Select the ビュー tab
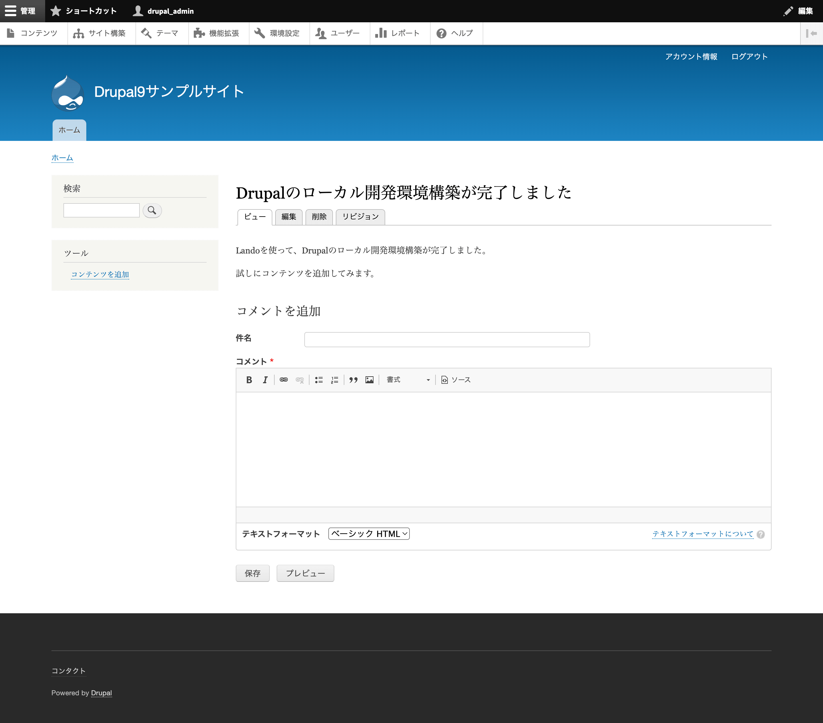Image resolution: width=823 pixels, height=723 pixels. (x=255, y=217)
